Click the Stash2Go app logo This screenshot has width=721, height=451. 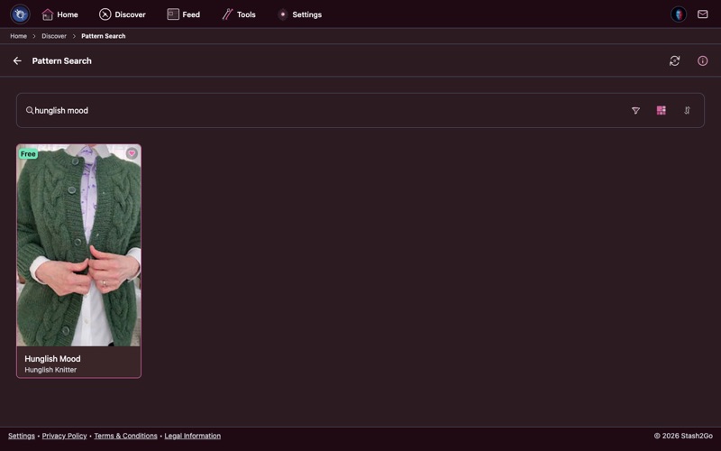(x=20, y=14)
